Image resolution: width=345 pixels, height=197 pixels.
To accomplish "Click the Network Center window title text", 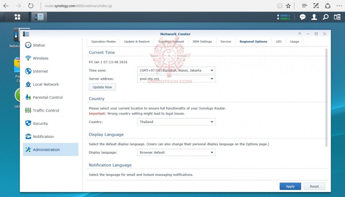I will (x=175, y=34).
